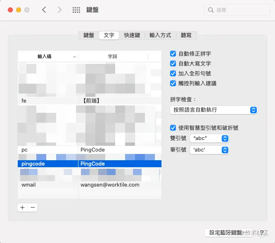This screenshot has width=275, height=243.
Task: Toggle 觸控列輸入建議 checkbox
Action: [x=173, y=84]
